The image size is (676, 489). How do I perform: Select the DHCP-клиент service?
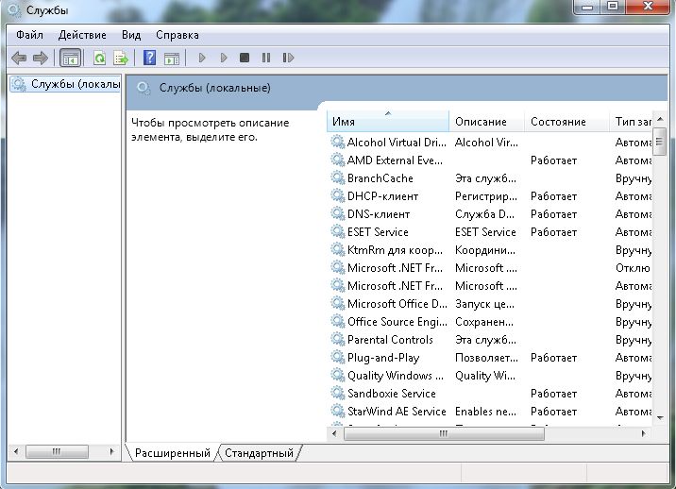click(x=382, y=196)
